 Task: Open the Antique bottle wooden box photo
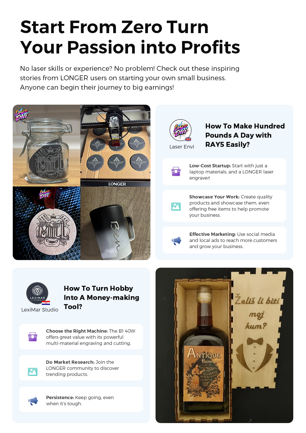pyautogui.click(x=224, y=345)
